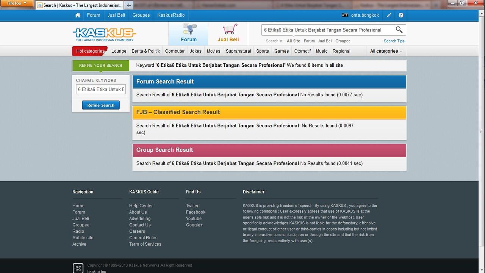485x273 pixels.
Task: Click the Forum Search Result header
Action: coord(269,82)
